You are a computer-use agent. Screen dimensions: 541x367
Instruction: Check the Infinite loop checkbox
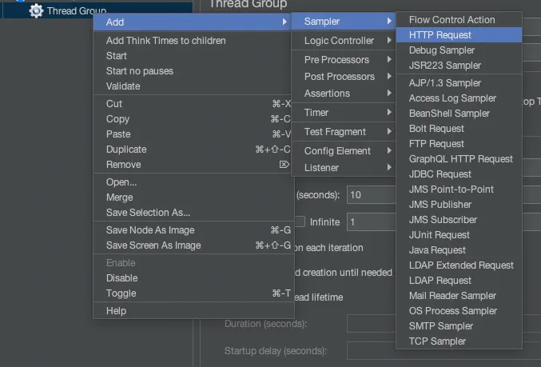click(x=300, y=221)
